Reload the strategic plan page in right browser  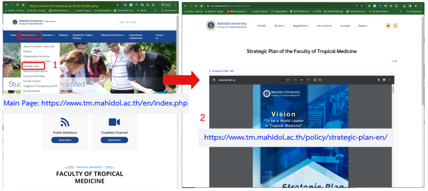coord(196,6)
